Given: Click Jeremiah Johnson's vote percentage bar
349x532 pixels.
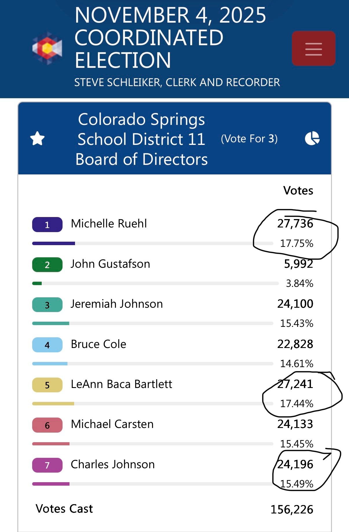Looking at the screenshot, I should coord(153,323).
